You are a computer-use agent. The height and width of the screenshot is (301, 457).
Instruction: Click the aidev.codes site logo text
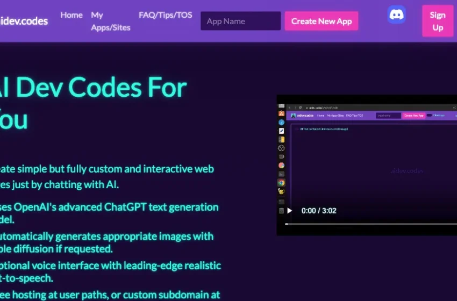pyautogui.click(x=24, y=21)
